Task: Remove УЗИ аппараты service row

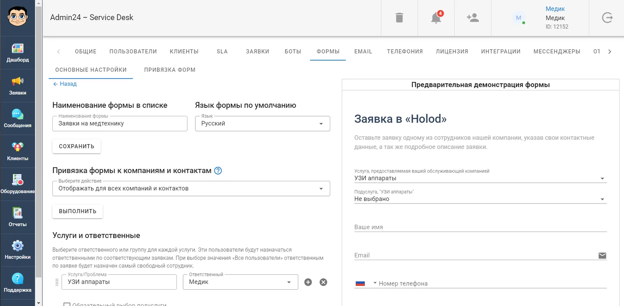Action: tap(324, 282)
